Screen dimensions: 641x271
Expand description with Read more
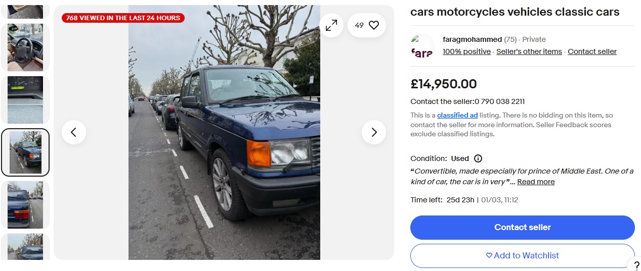click(536, 182)
